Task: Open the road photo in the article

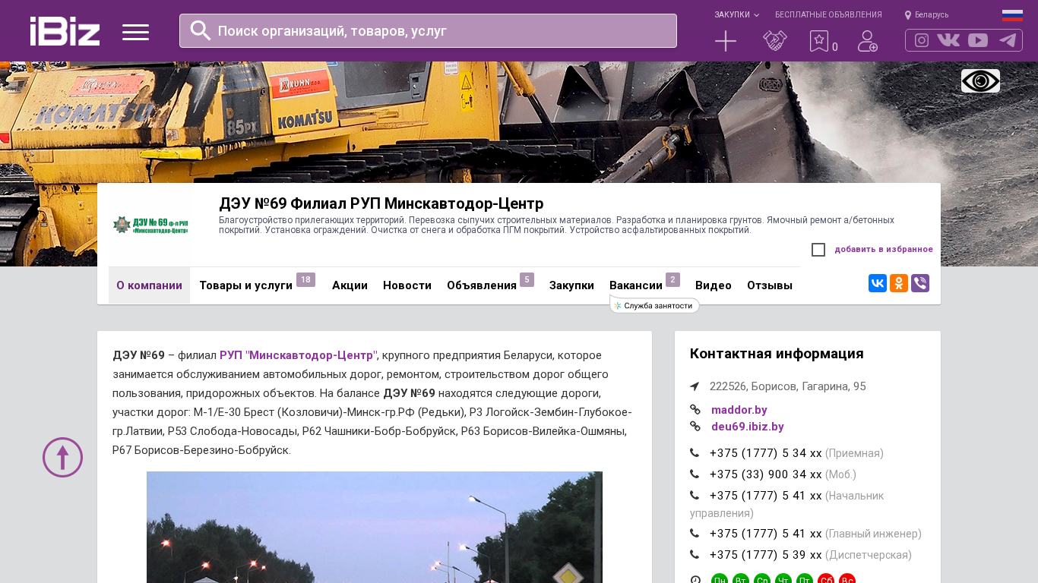Action: pyautogui.click(x=375, y=527)
